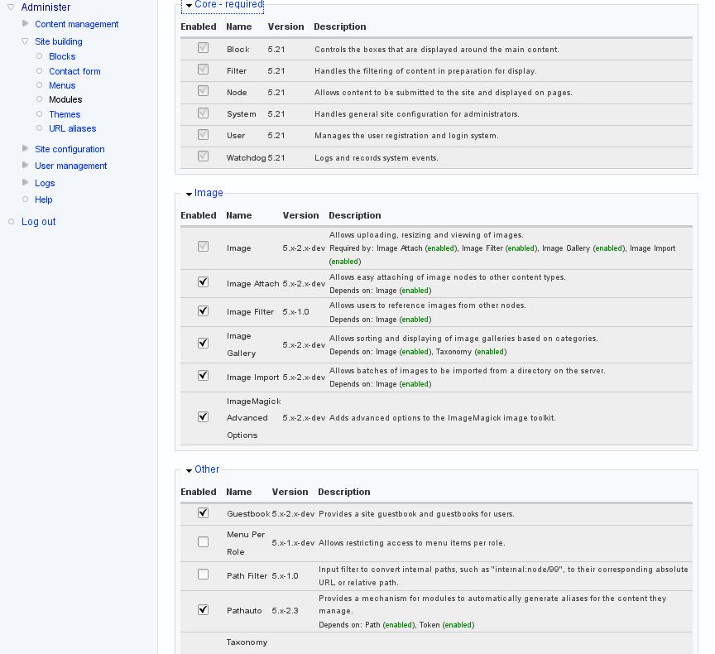Collapse the Core - required fieldset

[x=228, y=5]
